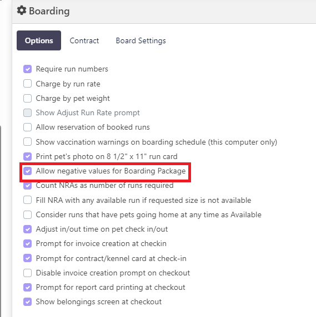This screenshot has height=317, width=316.
Task: Toggle Allow negative values for Boarding Package
Action: 28,171
